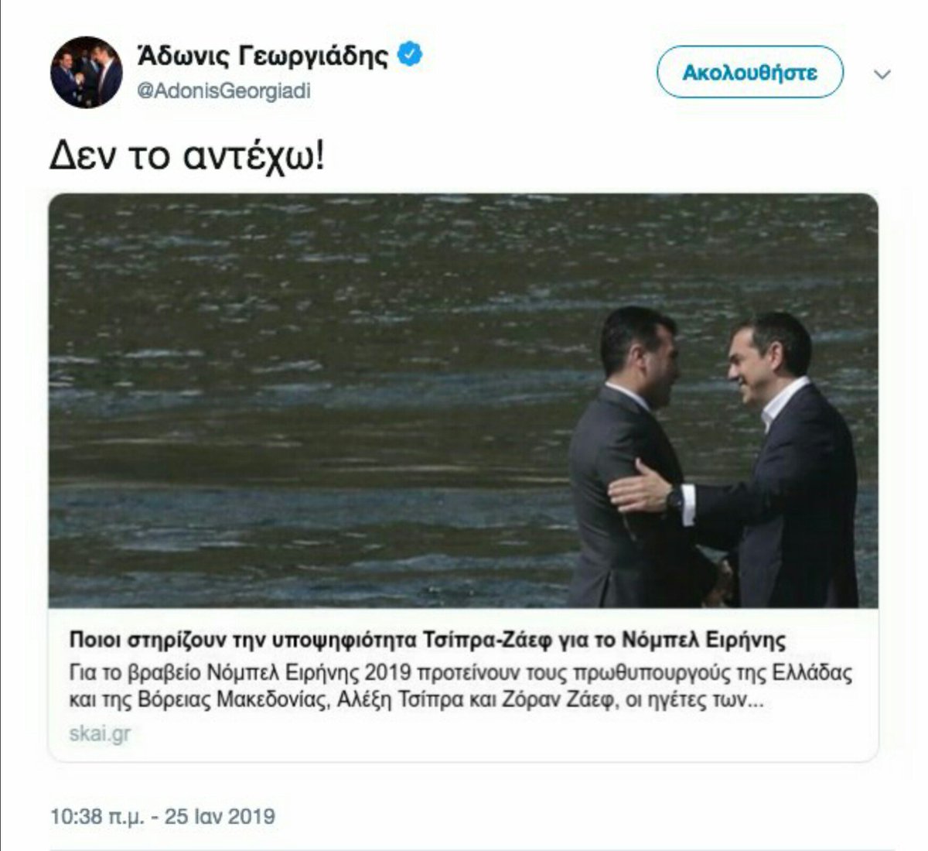Click the Ακολουθήστε follow button
The height and width of the screenshot is (851, 928).
(749, 72)
